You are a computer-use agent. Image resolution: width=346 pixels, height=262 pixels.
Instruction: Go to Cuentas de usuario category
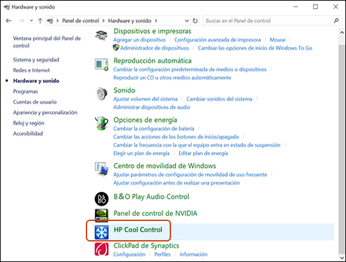(x=34, y=102)
